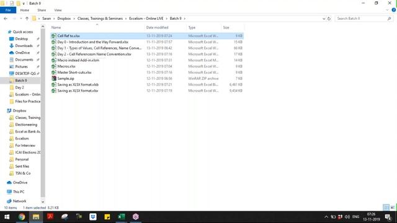Open Files for Practice folder in sidebar
The image size is (397, 223).
pyautogui.click(x=27, y=102)
